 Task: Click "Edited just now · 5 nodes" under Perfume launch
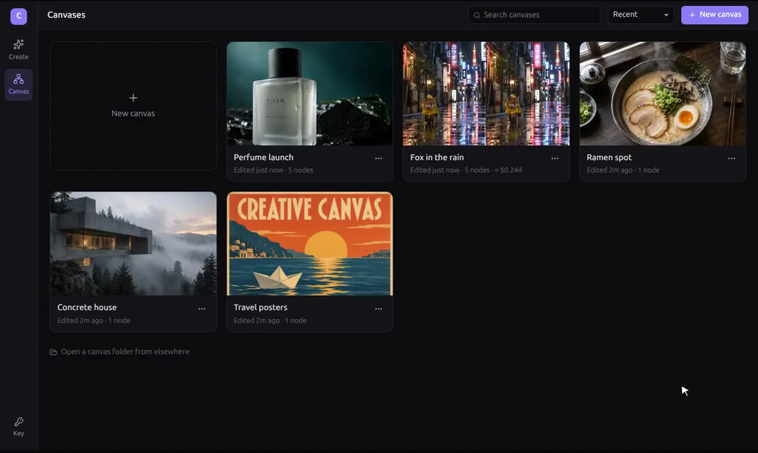pyautogui.click(x=273, y=170)
